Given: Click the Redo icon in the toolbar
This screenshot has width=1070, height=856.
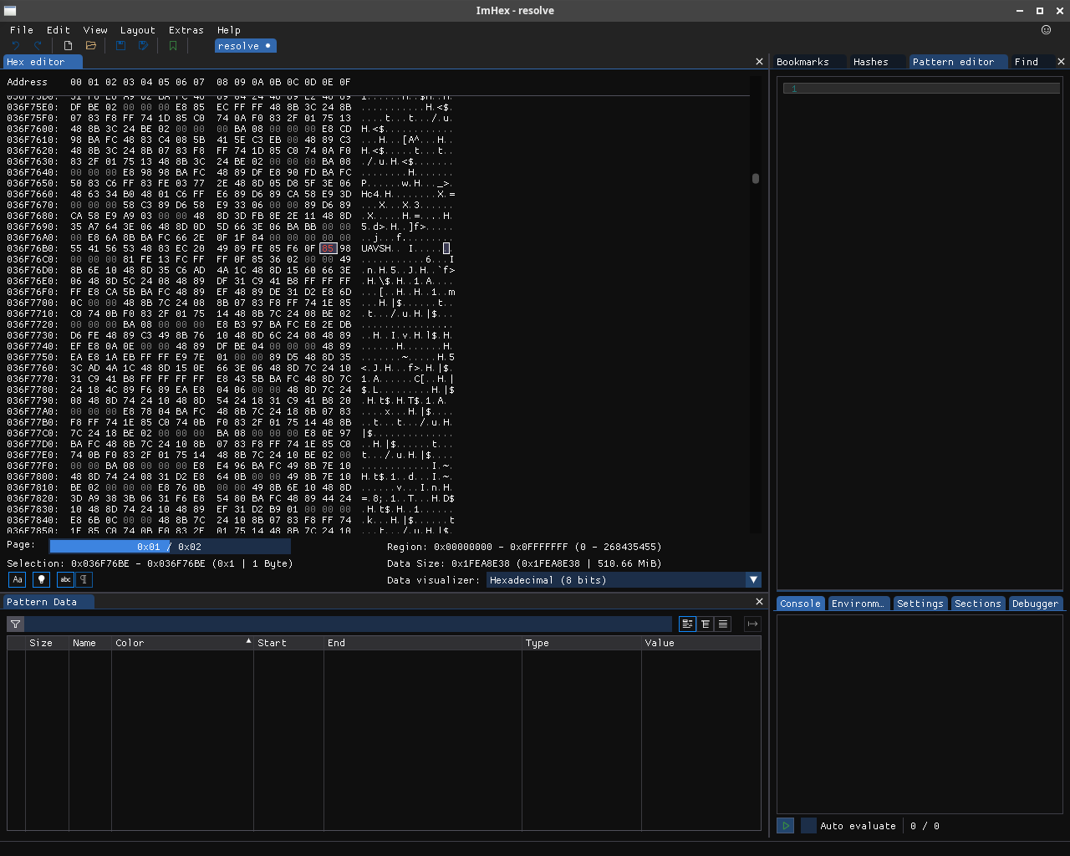Looking at the screenshot, I should (38, 46).
